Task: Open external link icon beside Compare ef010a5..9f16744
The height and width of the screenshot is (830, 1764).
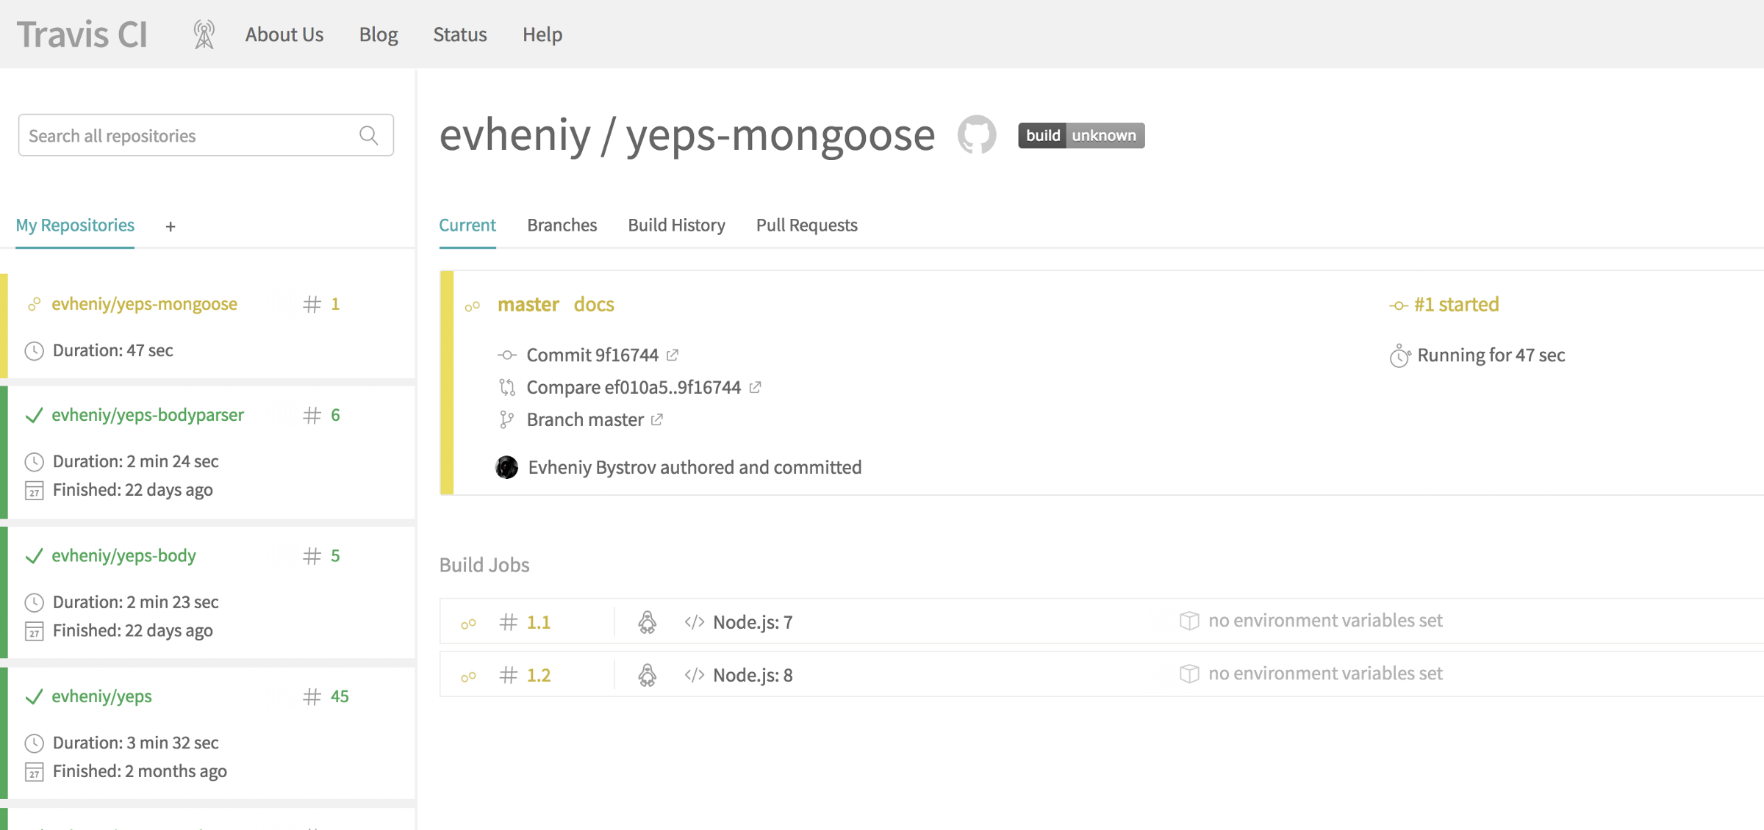Action: click(x=755, y=387)
